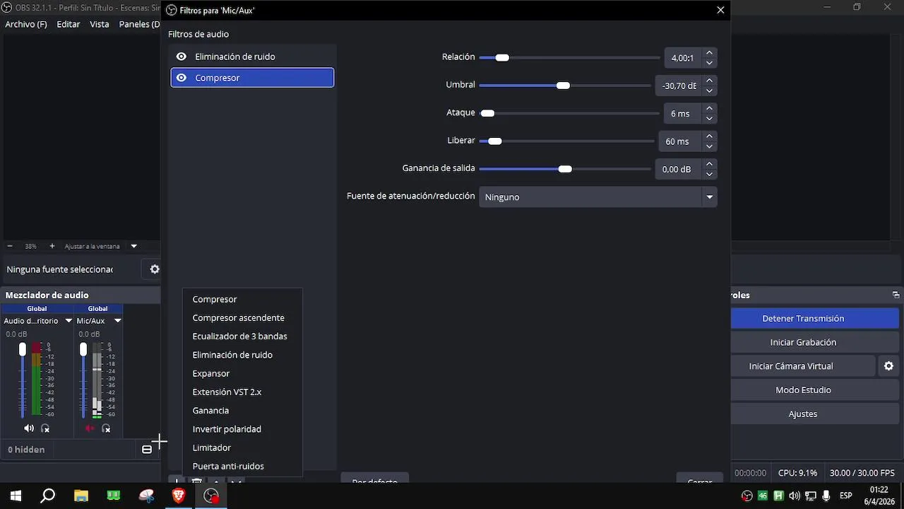Choose 'Ecualizador de 3 bandas' from the menu
The width and height of the screenshot is (904, 509).
239,337
